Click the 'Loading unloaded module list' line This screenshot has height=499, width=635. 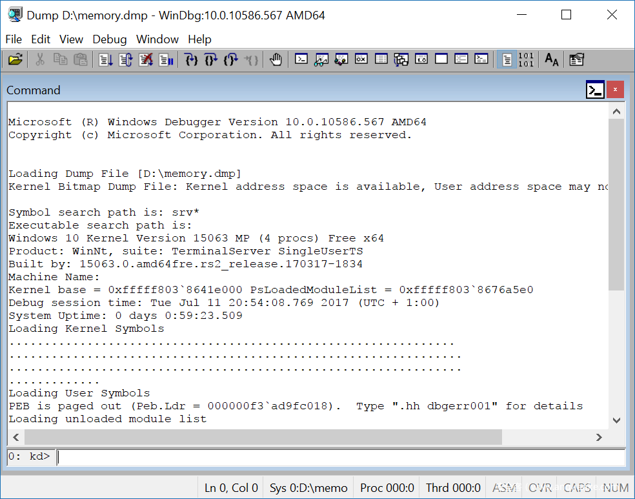pos(107,419)
